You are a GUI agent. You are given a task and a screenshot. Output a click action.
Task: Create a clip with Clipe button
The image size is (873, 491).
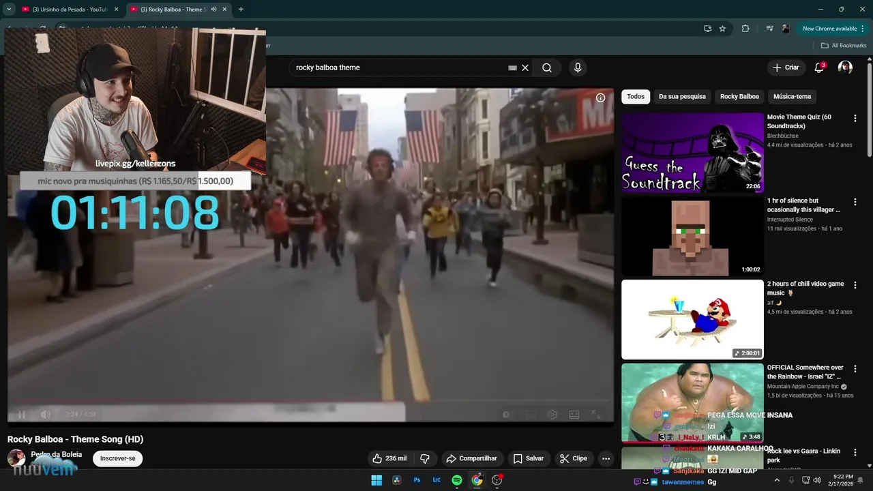(574, 458)
